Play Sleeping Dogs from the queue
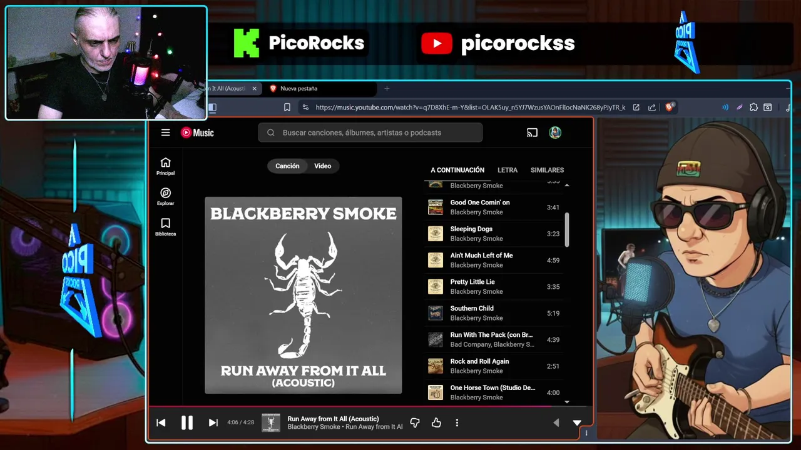Image resolution: width=801 pixels, height=450 pixels. point(494,234)
